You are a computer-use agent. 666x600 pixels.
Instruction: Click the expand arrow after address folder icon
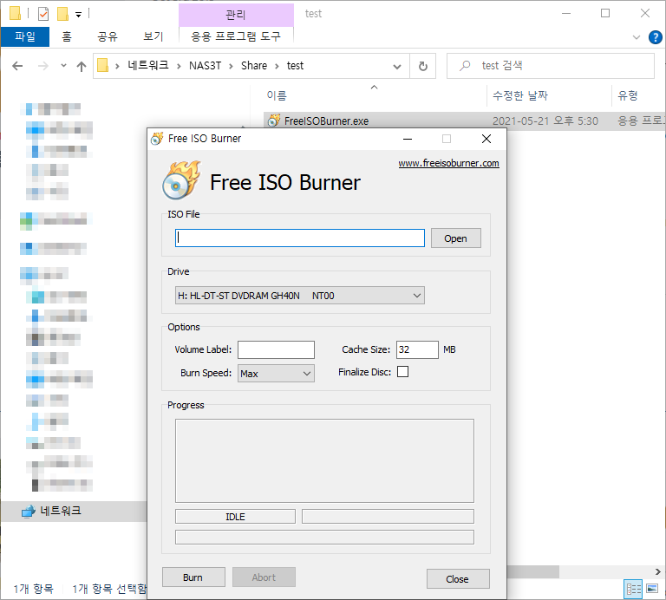[117, 66]
